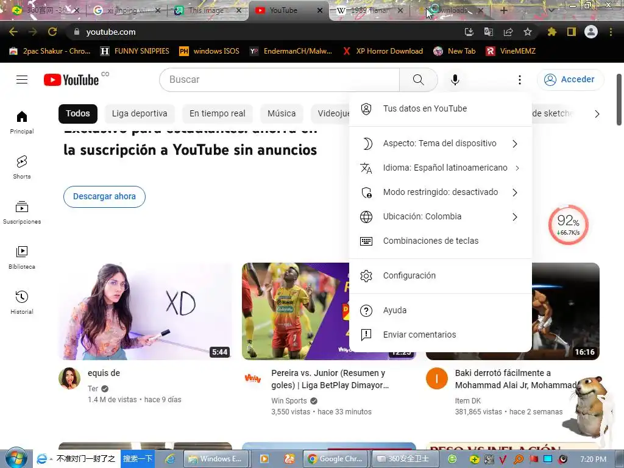Click the Descargar ahora button
Screen dimensions: 624x468
104,197
